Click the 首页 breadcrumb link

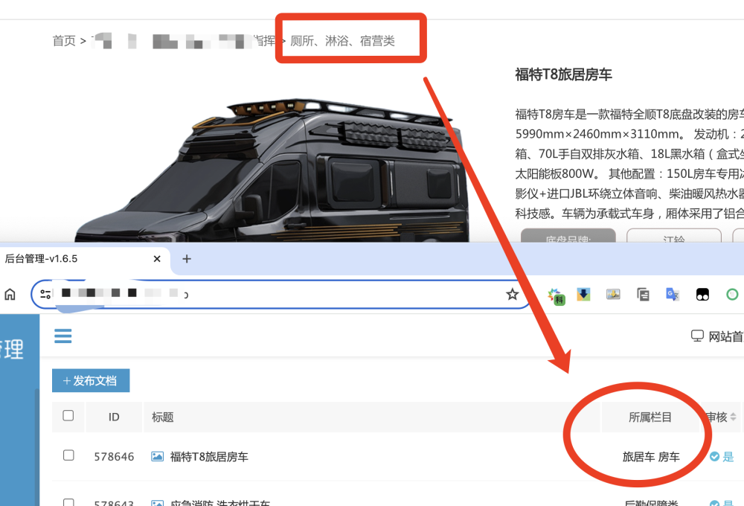pos(64,41)
